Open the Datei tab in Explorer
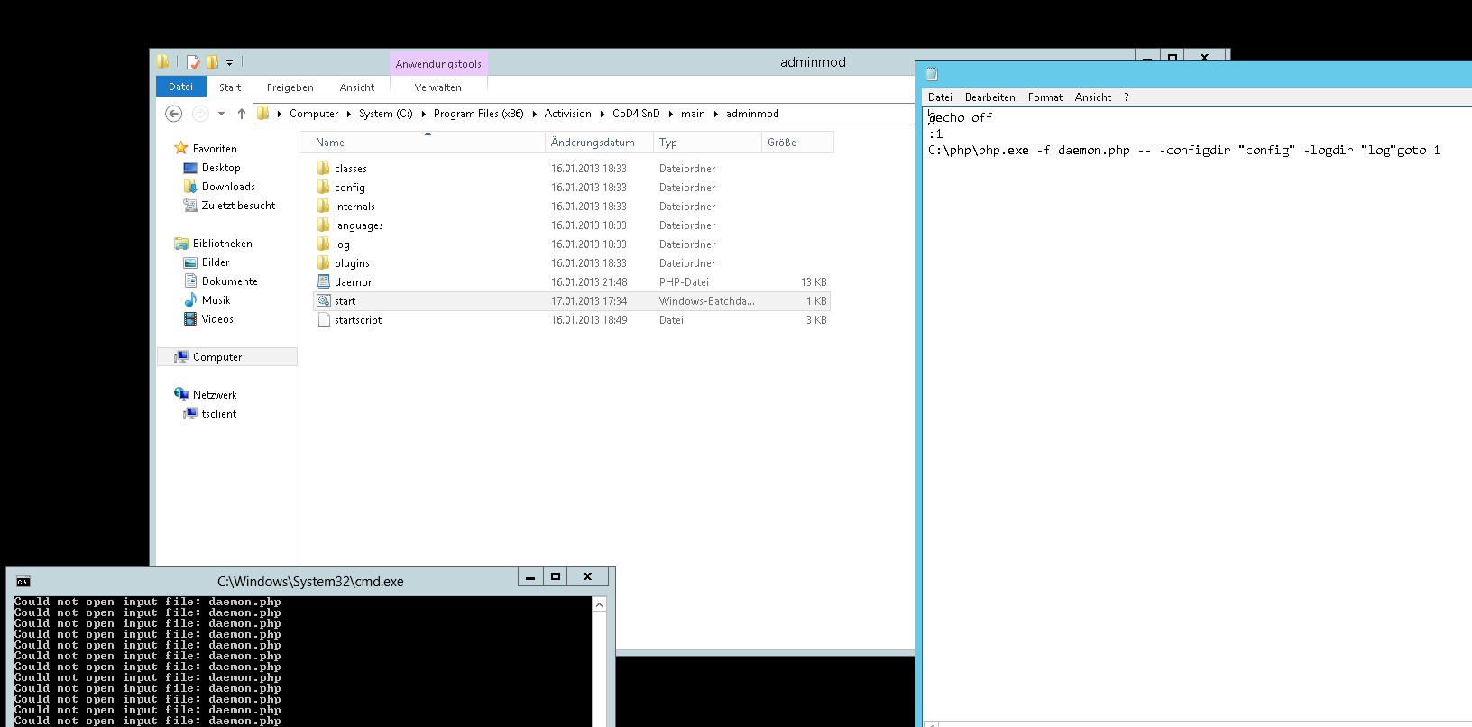The image size is (1472, 727). click(180, 87)
